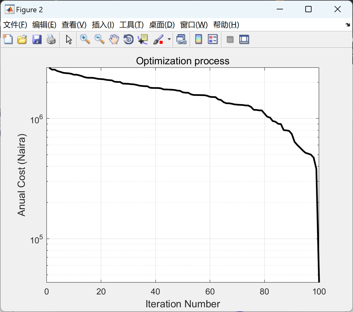Open the 帮助(H) menu
This screenshot has height=312, width=353.
[226, 25]
